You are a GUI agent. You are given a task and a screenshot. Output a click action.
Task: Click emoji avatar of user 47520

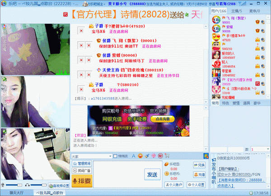coord(216,37)
